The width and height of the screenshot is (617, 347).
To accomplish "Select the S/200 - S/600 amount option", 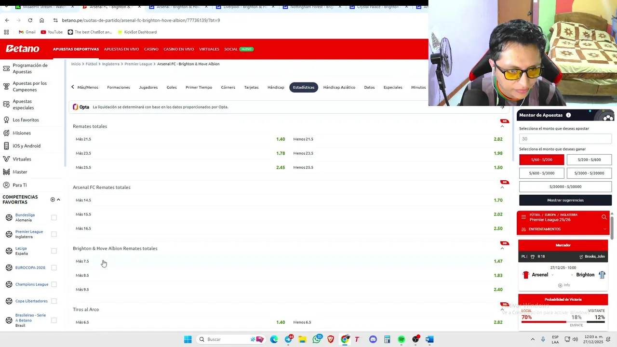I will tap(589, 160).
